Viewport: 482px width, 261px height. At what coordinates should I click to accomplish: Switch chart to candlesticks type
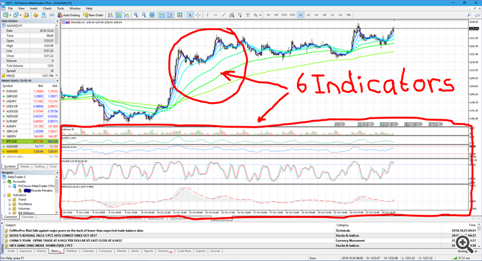pos(119,15)
